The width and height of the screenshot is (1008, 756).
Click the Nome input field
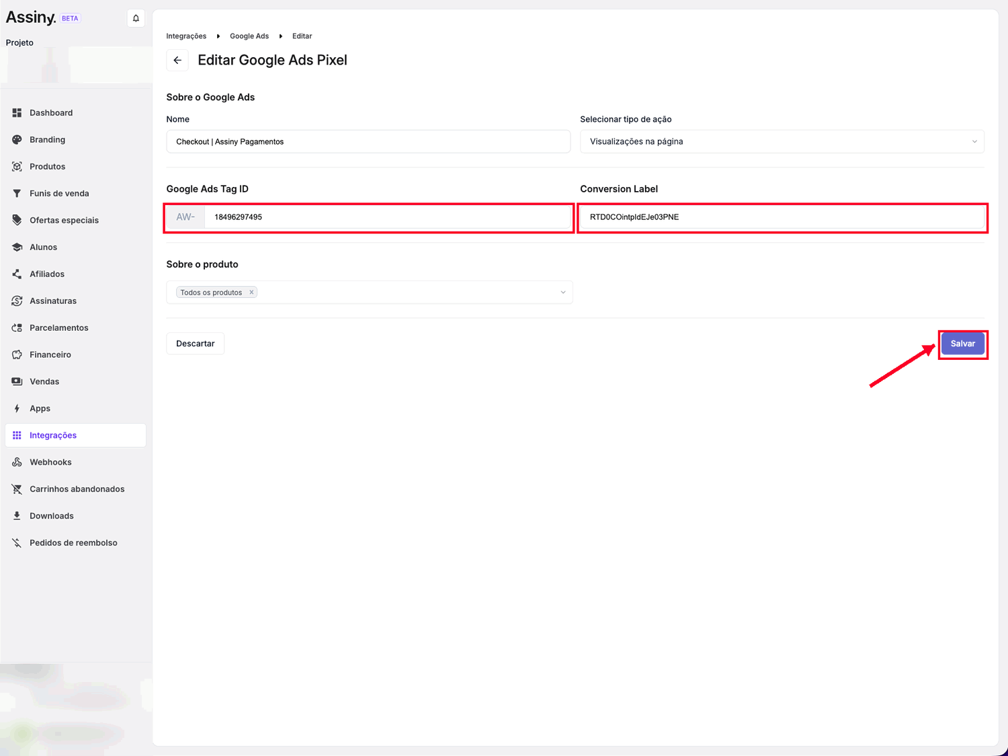[x=368, y=142]
